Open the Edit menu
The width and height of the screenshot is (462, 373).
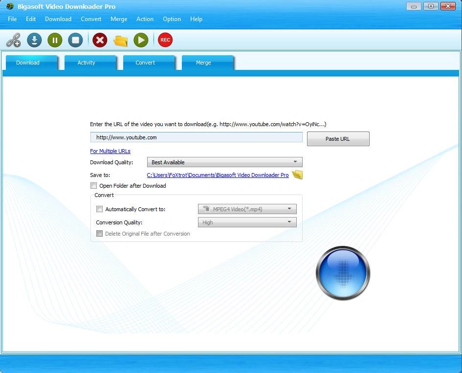(31, 19)
